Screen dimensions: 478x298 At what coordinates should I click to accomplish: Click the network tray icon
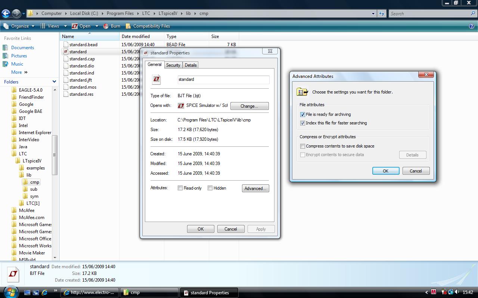coord(451,292)
